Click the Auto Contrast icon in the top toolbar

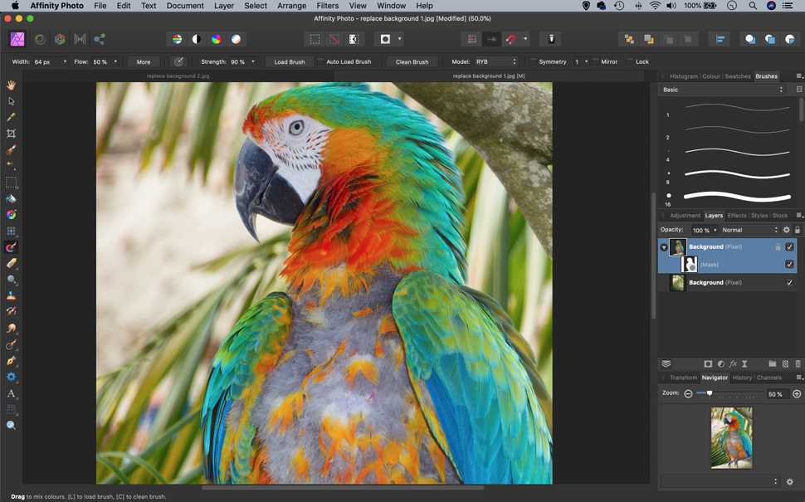click(198, 39)
